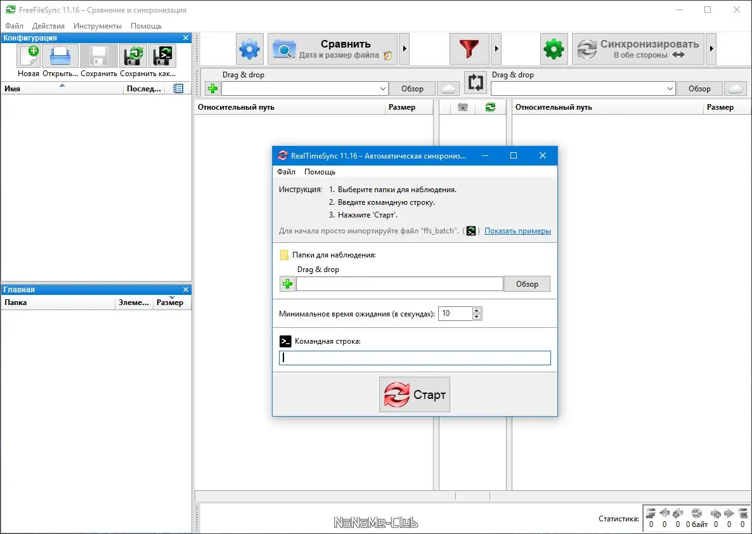Screen dimensions: 752x534
Task: Open Инструменты menu
Action: point(98,26)
